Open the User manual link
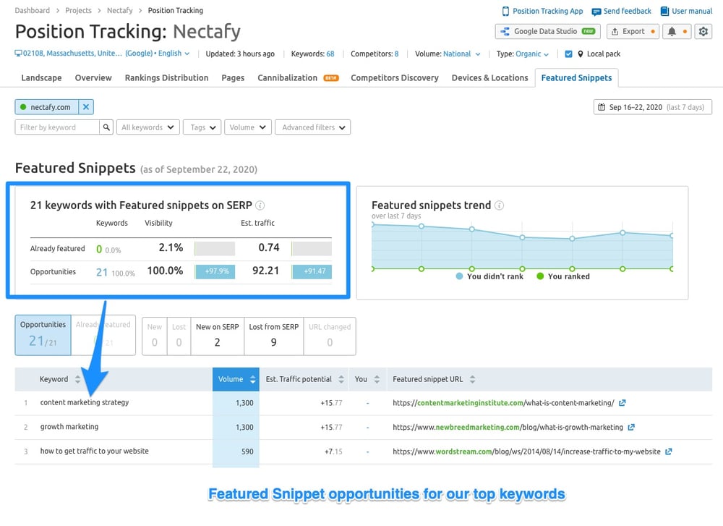The image size is (723, 526). tap(687, 11)
